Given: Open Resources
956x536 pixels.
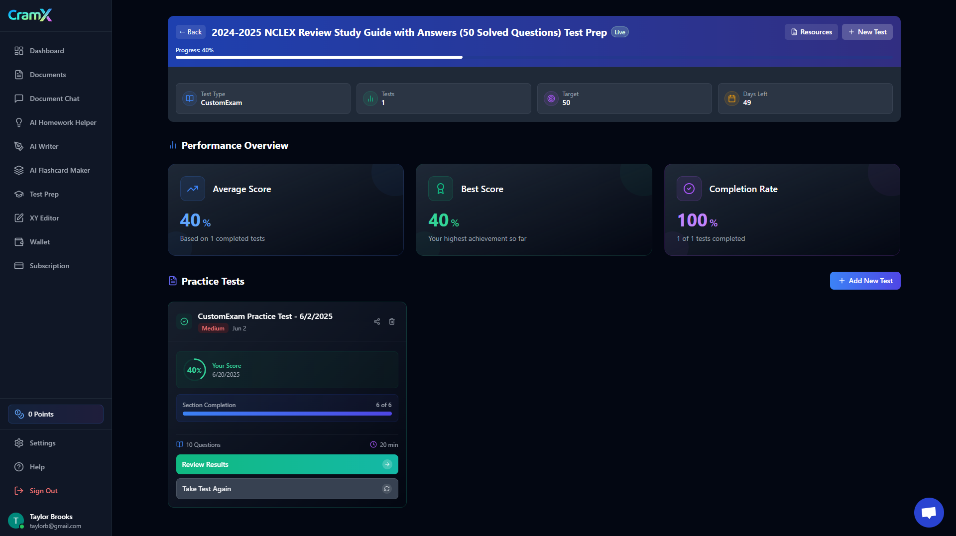Looking at the screenshot, I should (811, 32).
